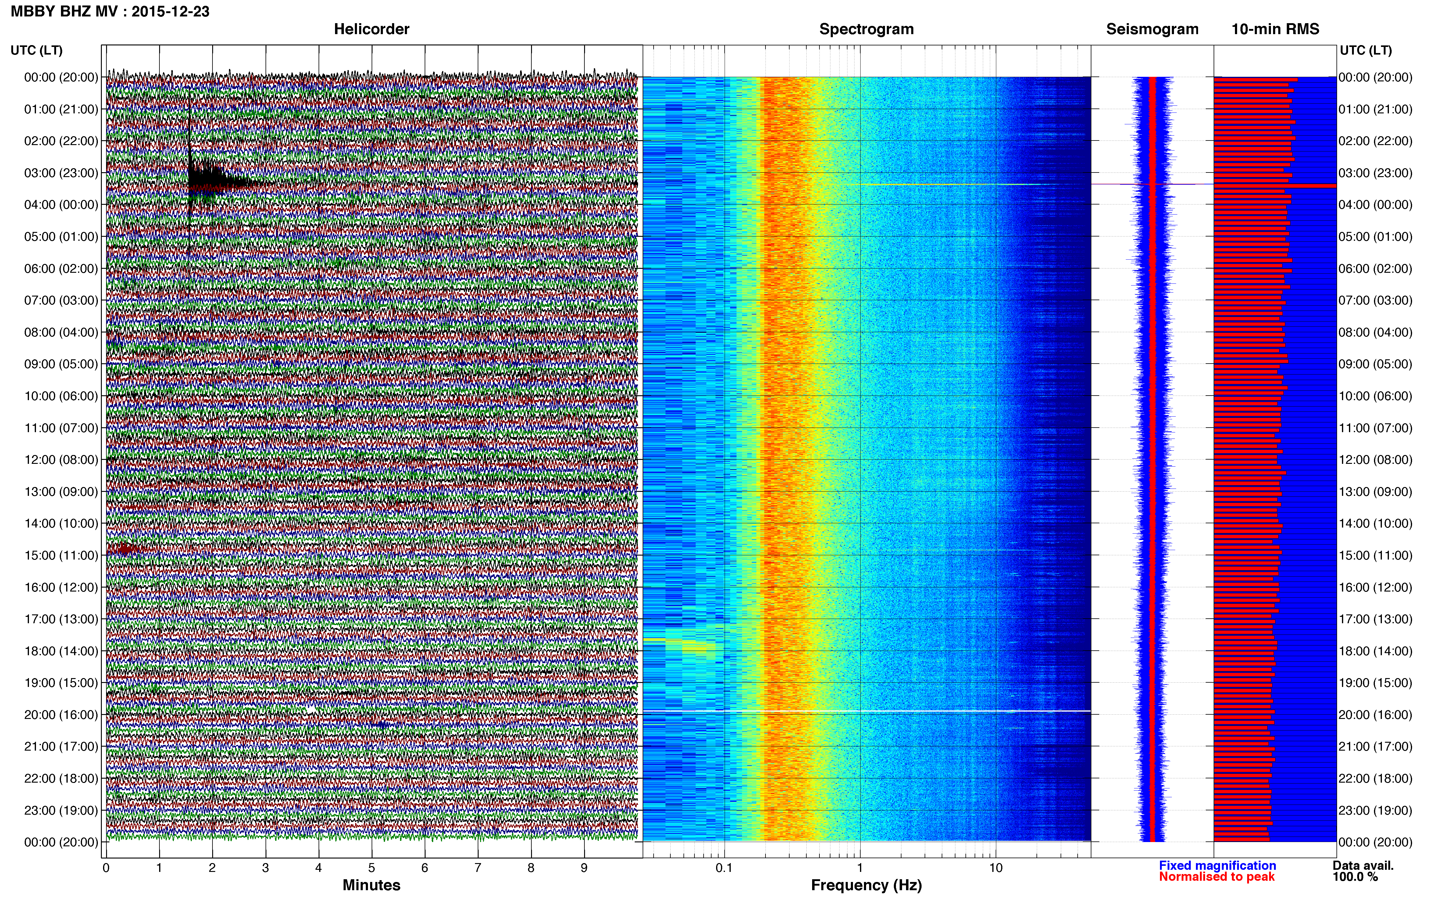Screen dimensions: 1445x903
Task: Click the 'Seismogram' panel heading
Action: [1152, 29]
